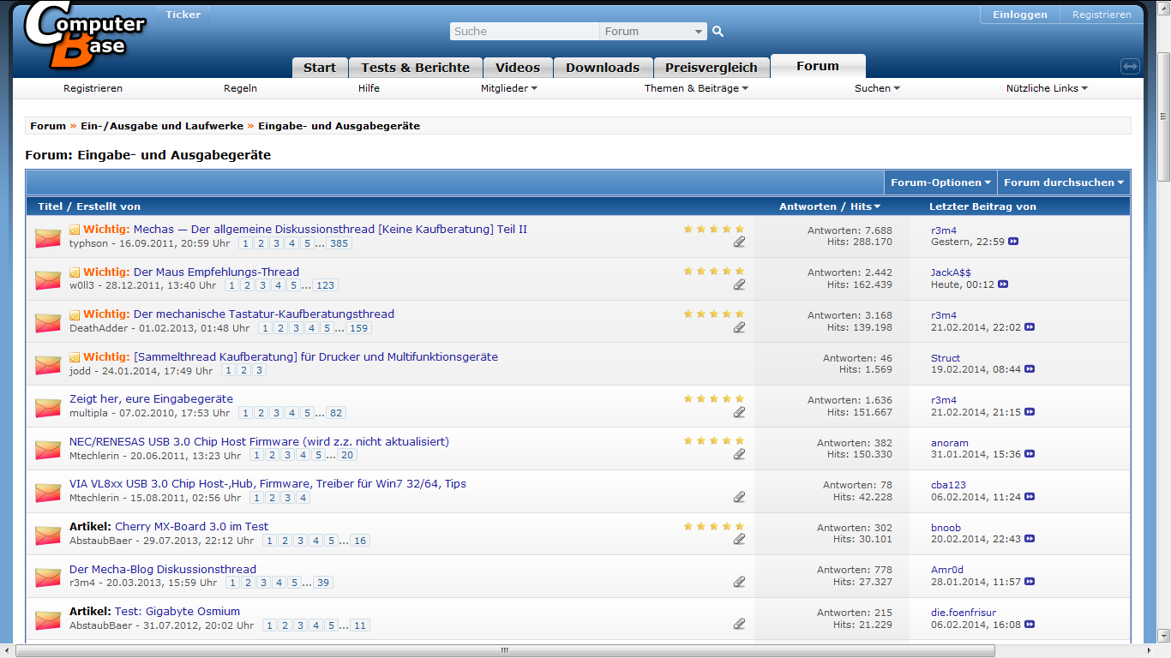Open Der Maus Empfehlungs-Thread
The image size is (1171, 658).
point(217,272)
